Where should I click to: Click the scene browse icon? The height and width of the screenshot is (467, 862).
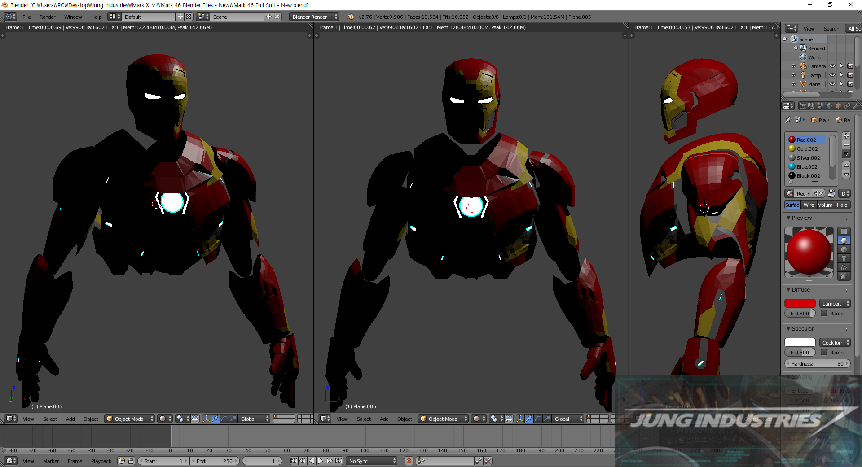pyautogui.click(x=203, y=17)
